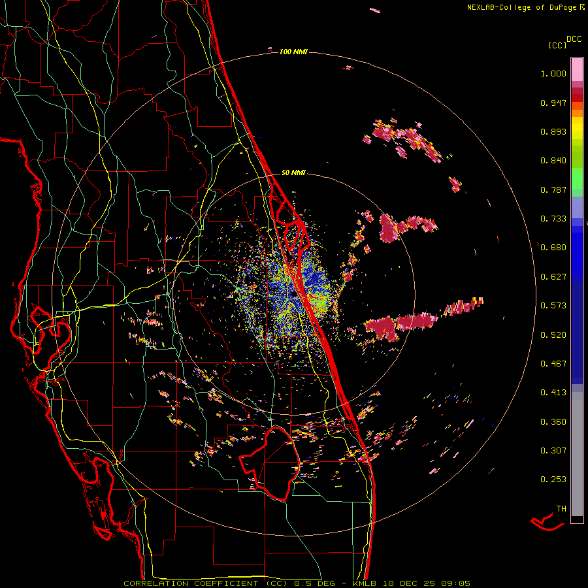Screen dimensions: 588x588
Task: Click the yellow color bar segment
Action: [x=577, y=129]
